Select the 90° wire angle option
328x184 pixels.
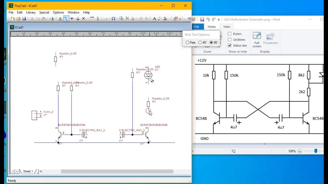(x=214, y=42)
